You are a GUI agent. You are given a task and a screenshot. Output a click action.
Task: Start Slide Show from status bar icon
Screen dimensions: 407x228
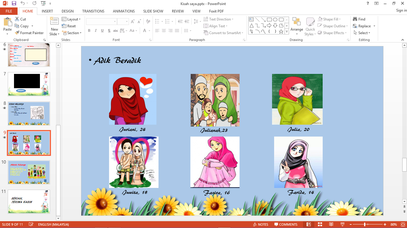342,224
